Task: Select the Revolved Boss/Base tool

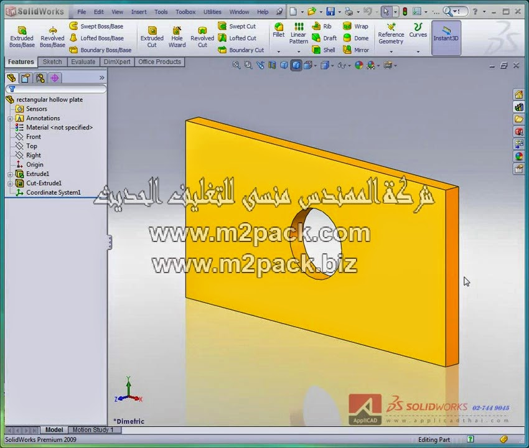Action: tap(52, 37)
